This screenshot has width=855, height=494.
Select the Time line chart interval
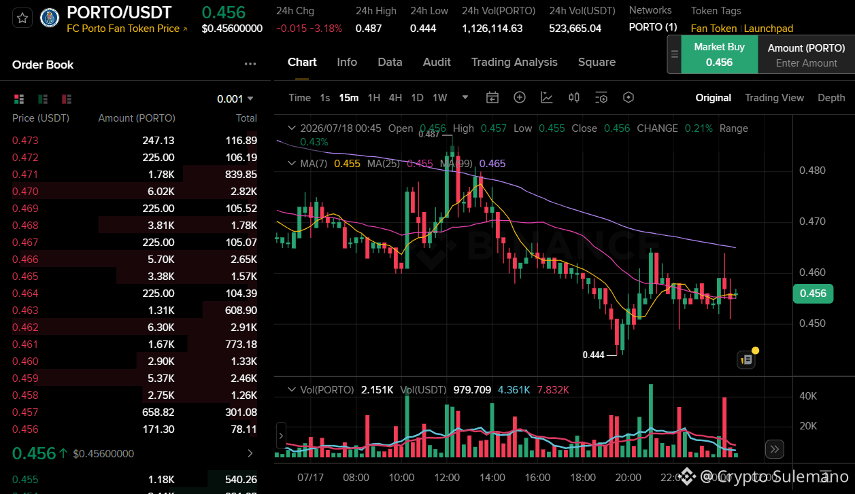pos(299,97)
